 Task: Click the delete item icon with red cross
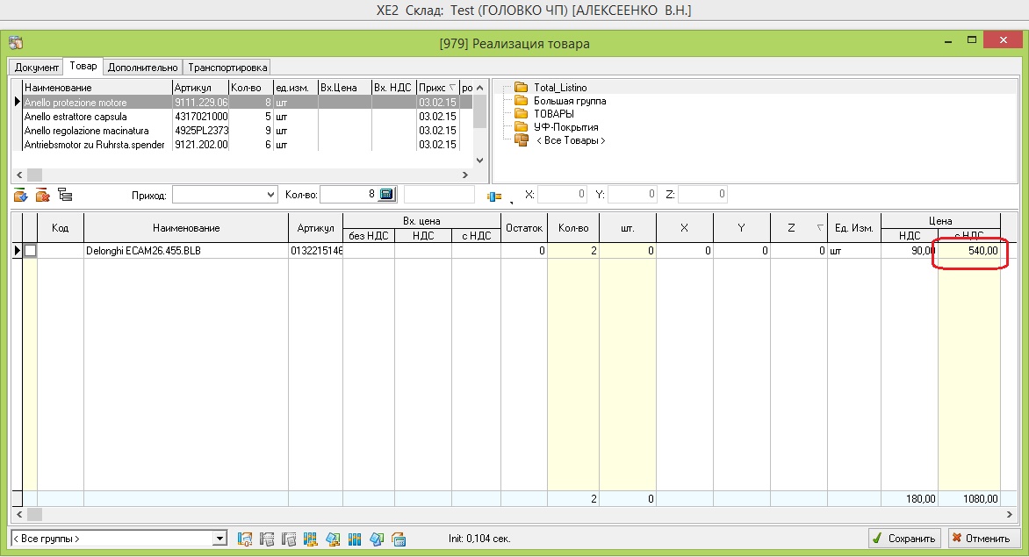click(x=42, y=195)
